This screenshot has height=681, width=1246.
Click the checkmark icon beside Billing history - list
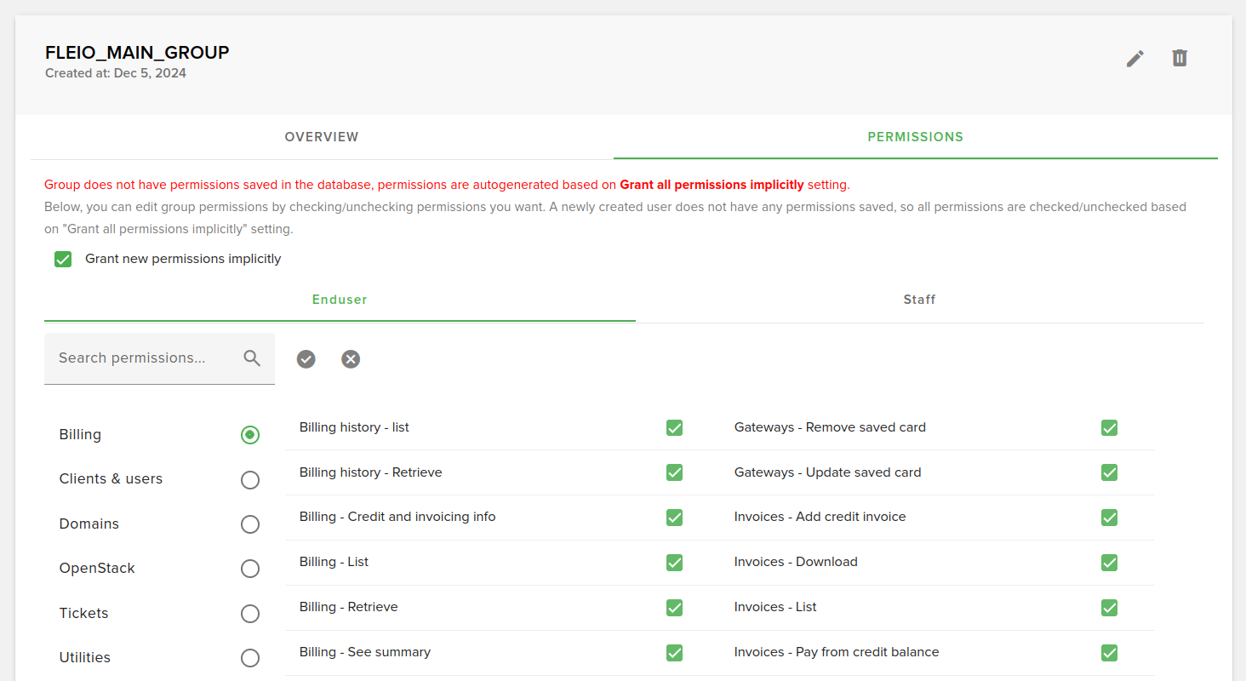coord(674,427)
